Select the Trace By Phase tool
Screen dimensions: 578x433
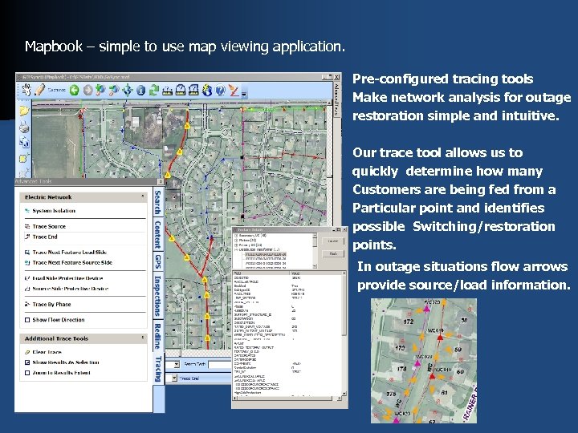(47, 304)
